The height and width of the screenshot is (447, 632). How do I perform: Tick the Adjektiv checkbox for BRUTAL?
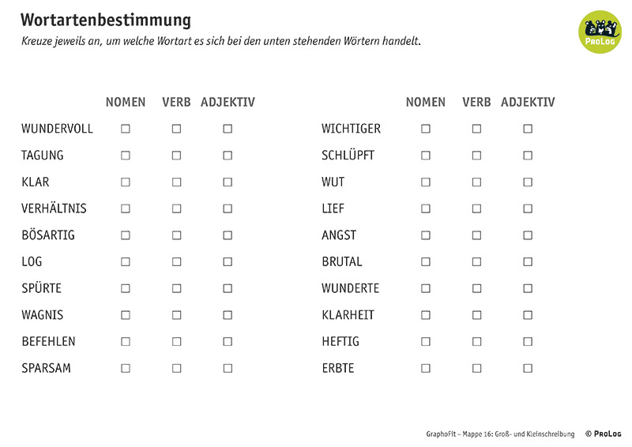(528, 261)
